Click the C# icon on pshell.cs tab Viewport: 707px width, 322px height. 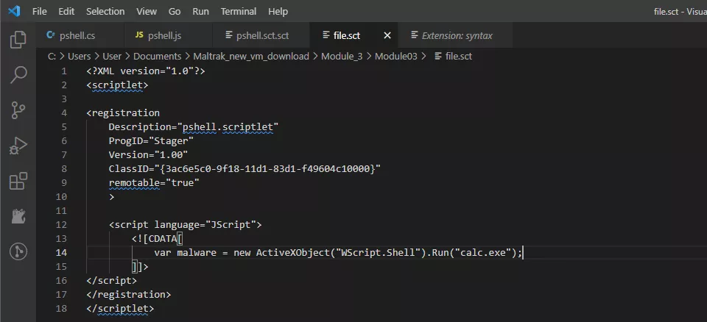51,35
